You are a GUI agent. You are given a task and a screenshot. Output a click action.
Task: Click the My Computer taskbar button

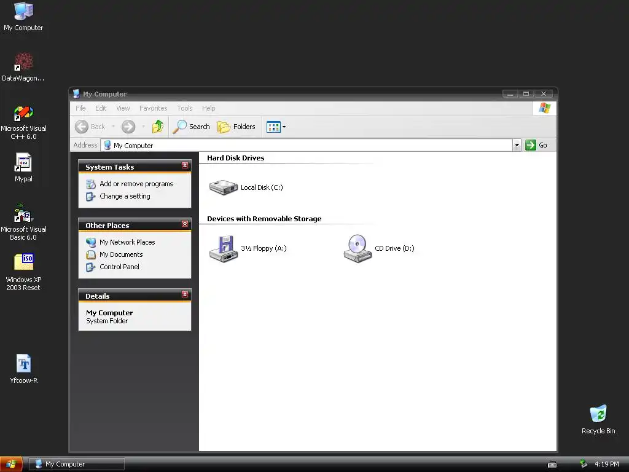point(77,465)
